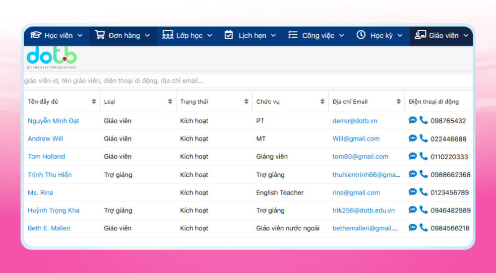The width and height of the screenshot is (496, 273).
Task: Send SMS to Ms. Rina
Action: click(413, 192)
